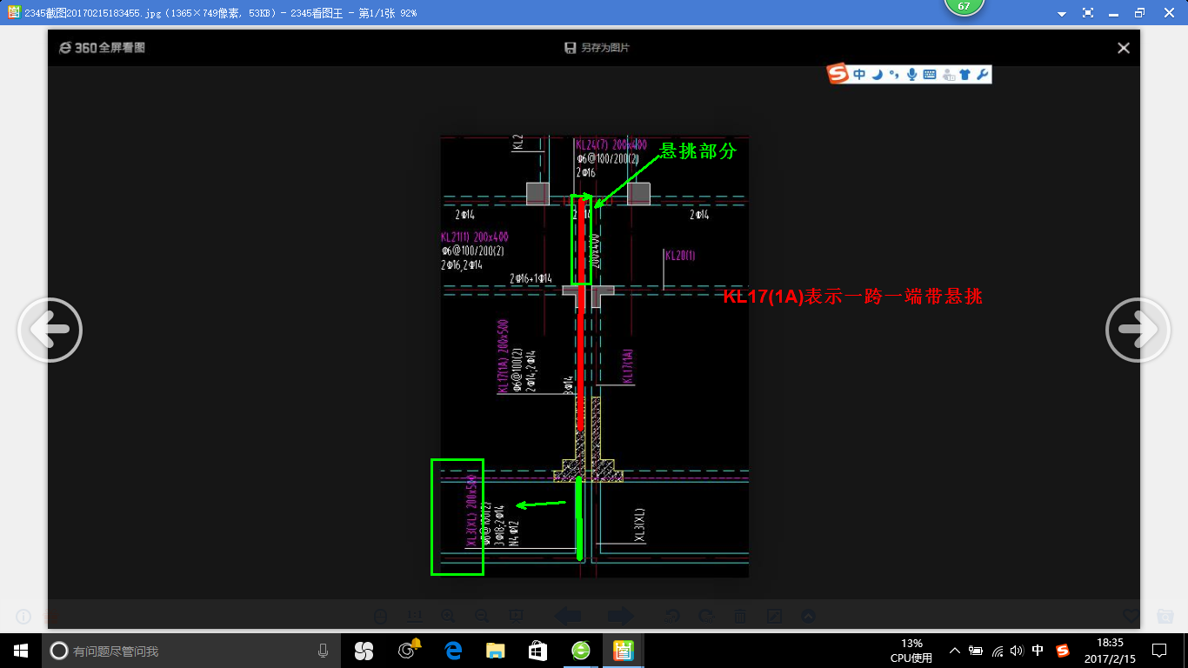Close the 360 fullscreen viewer overlay
This screenshot has height=668, width=1188.
coord(1124,48)
